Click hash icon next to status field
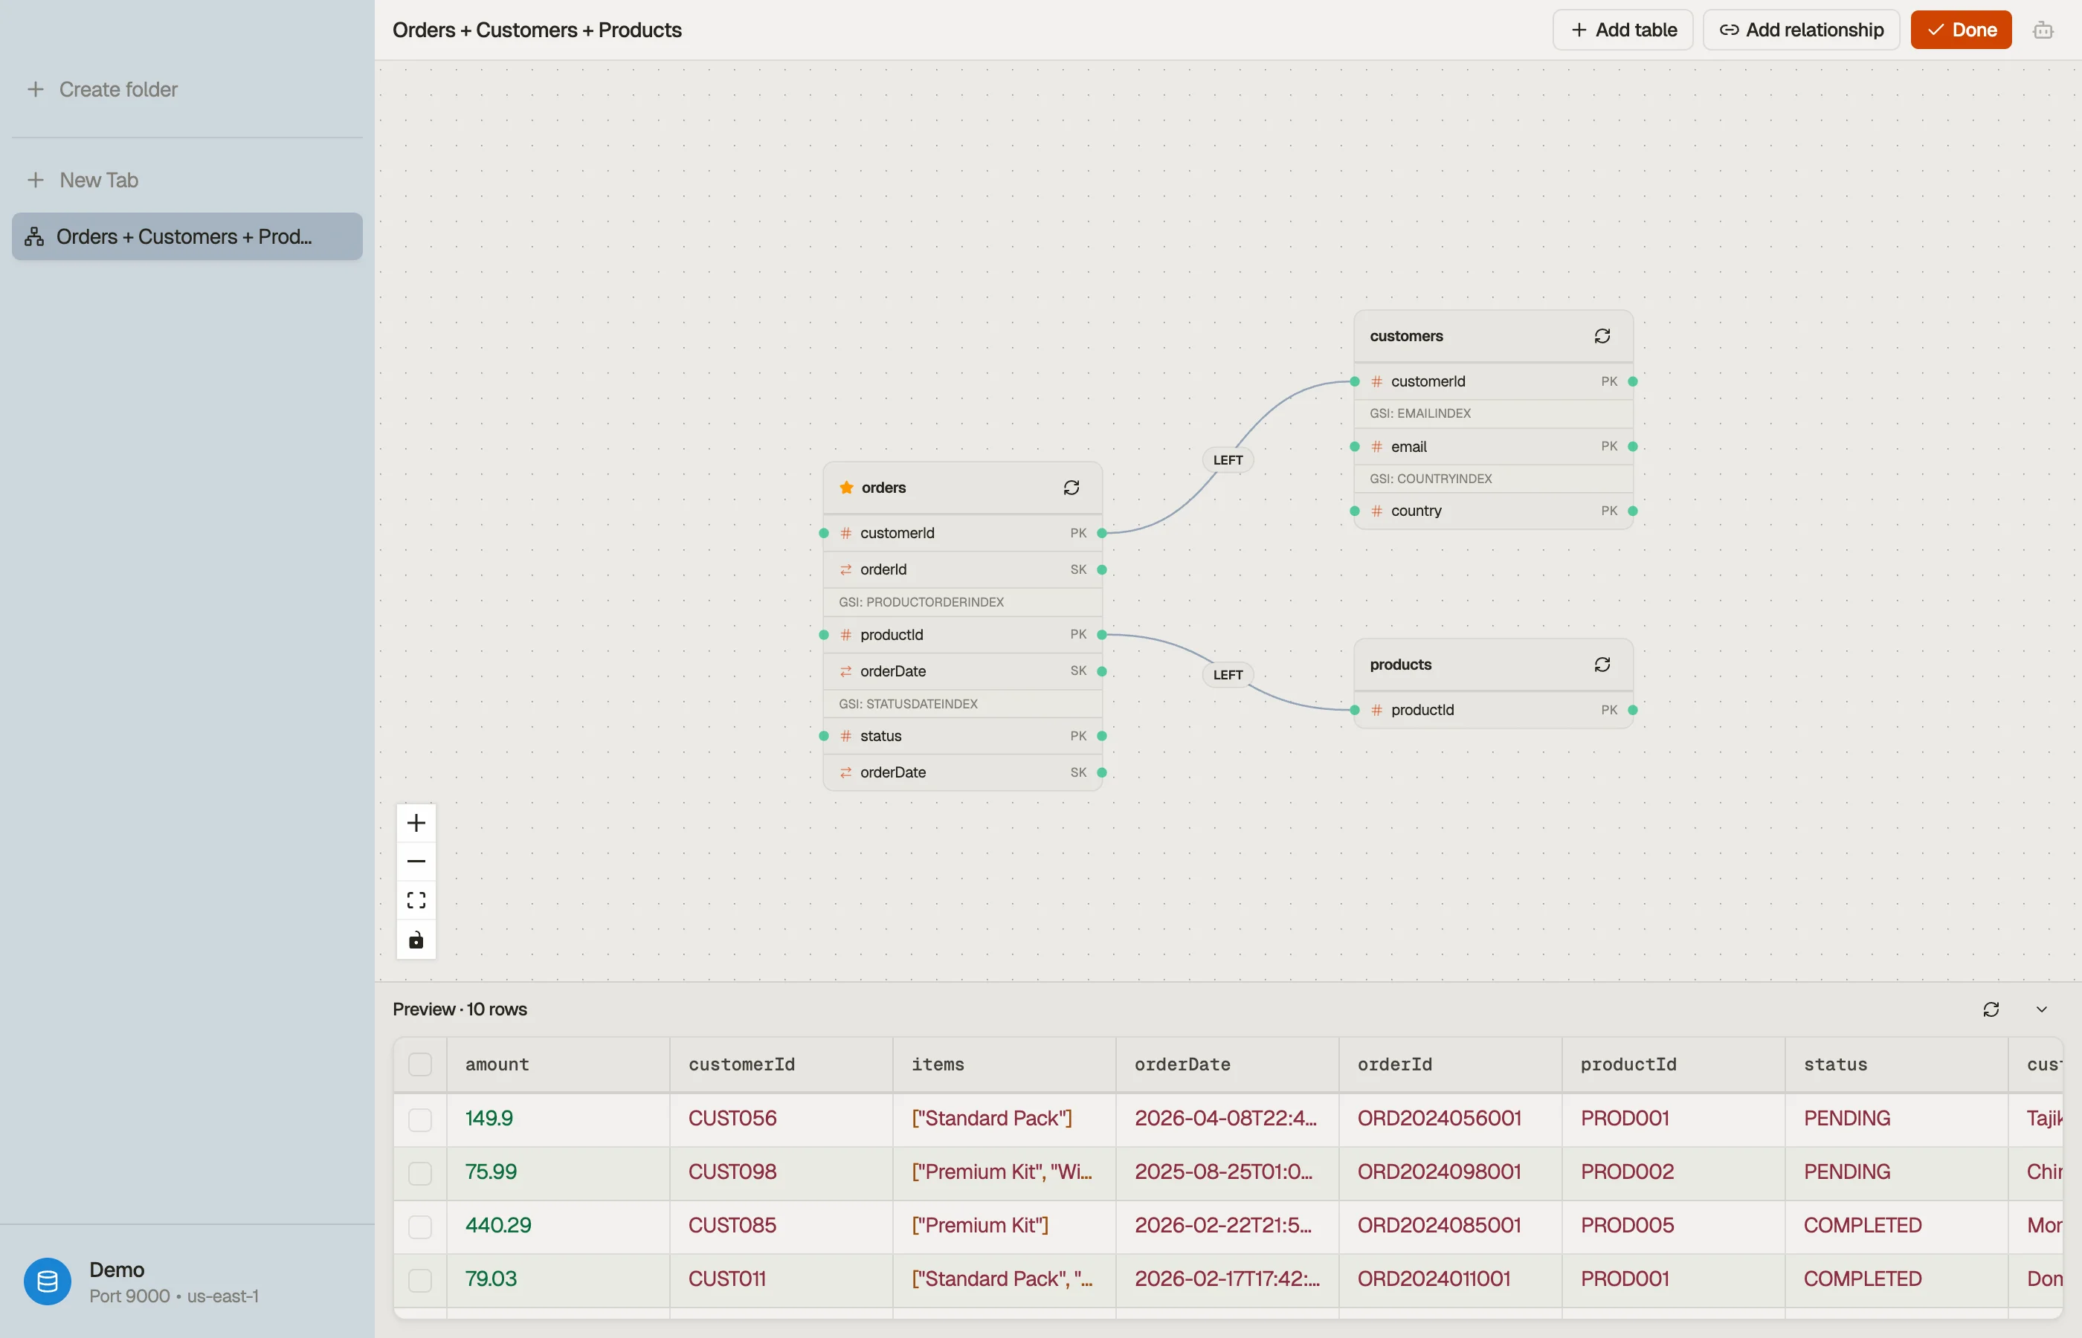Image resolution: width=2082 pixels, height=1338 pixels. (x=845, y=736)
